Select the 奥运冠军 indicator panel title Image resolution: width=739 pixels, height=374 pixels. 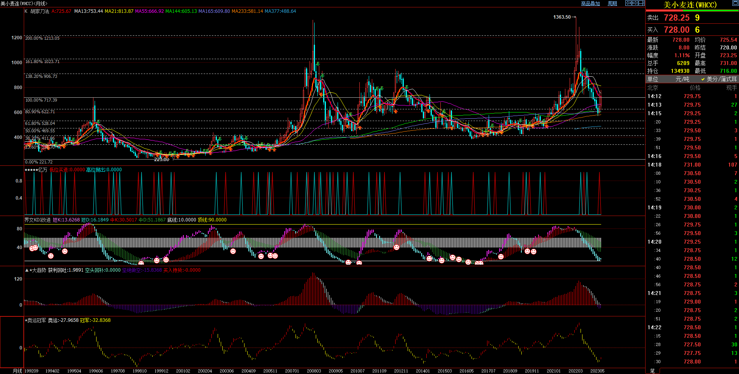tap(36, 320)
